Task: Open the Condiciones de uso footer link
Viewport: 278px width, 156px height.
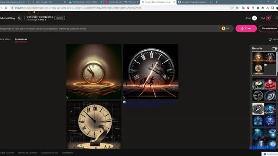Action: [x=50, y=153]
